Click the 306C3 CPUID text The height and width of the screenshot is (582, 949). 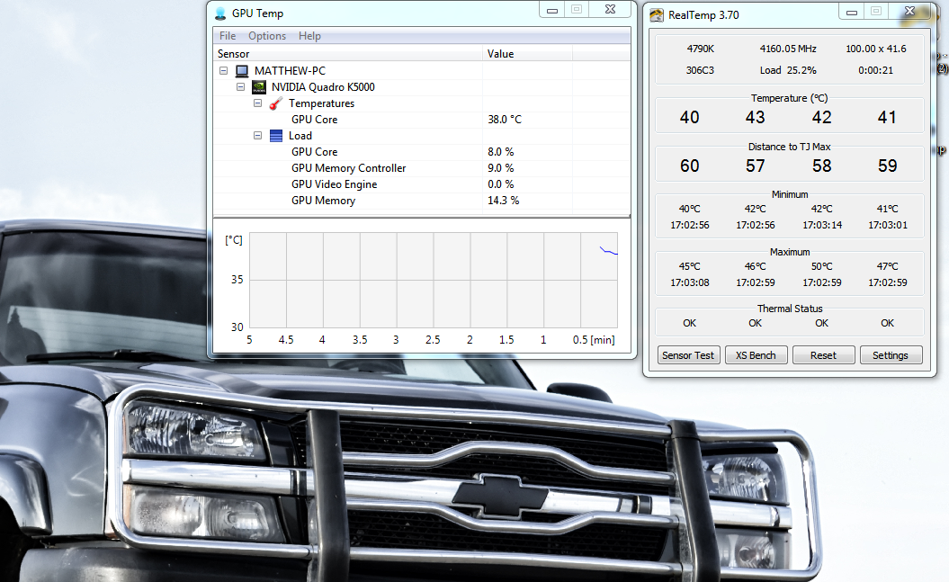pyautogui.click(x=700, y=70)
